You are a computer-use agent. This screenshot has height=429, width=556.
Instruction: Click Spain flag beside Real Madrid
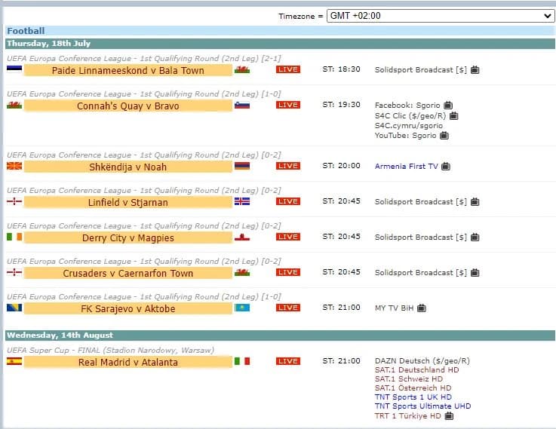(x=14, y=360)
